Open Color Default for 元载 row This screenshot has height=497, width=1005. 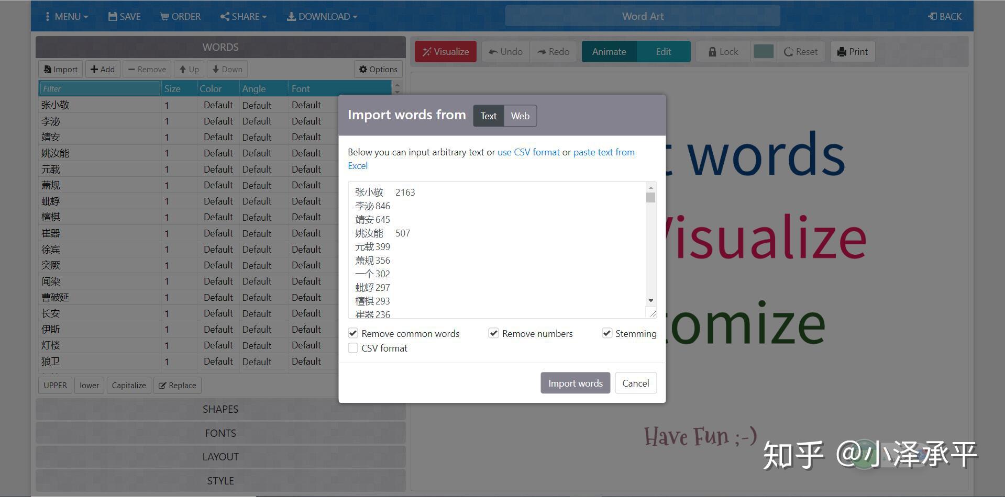click(218, 170)
